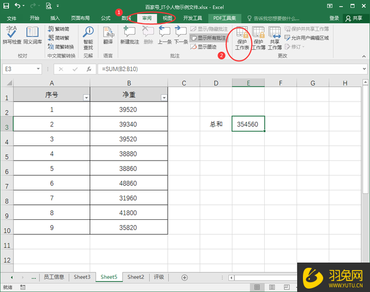This screenshot has width=370, height=292.
Task: Open the Translate tool (翻译)
Action: tap(108, 35)
